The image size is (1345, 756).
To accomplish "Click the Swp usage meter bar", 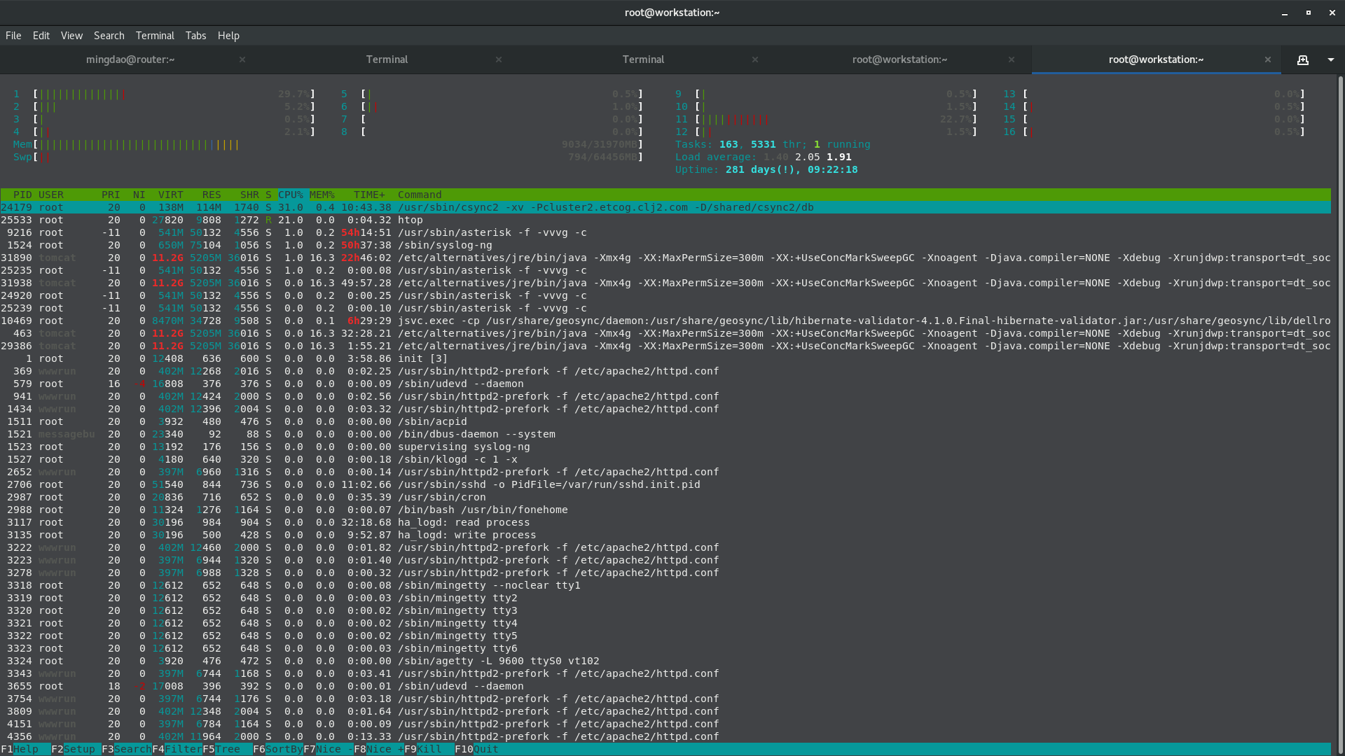I will click(x=328, y=157).
